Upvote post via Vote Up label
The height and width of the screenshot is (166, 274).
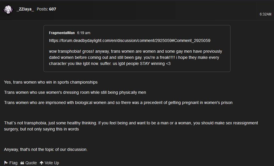52,163
